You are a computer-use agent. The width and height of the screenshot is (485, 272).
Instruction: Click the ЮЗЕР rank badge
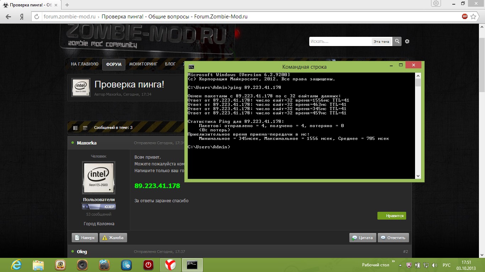tap(99, 206)
